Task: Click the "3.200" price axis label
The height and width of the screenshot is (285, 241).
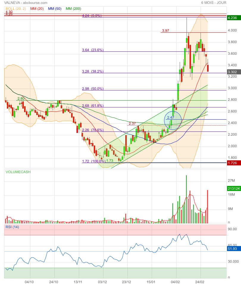Action: [232, 76]
